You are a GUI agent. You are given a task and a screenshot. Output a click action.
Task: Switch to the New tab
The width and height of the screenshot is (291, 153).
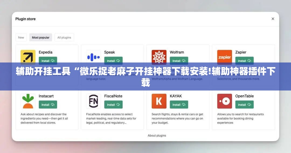pos(21,37)
